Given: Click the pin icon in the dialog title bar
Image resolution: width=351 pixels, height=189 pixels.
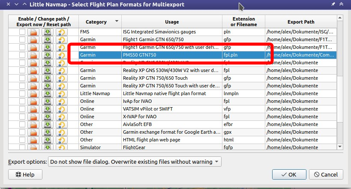Looking at the screenshot, I should (333, 4).
